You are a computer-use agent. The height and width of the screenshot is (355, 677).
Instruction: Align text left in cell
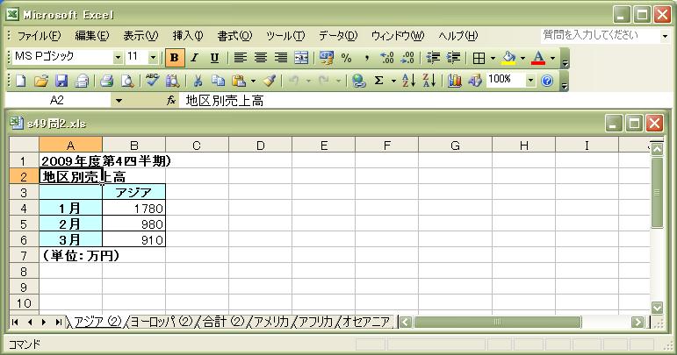[x=240, y=58]
